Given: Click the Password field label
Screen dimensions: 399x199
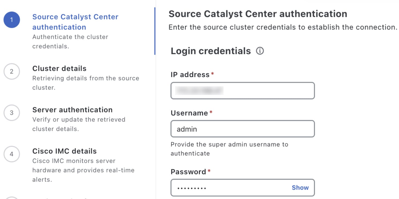Looking at the screenshot, I should click(x=188, y=172).
